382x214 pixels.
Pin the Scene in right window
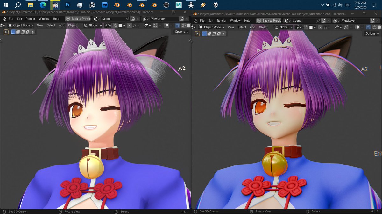[319, 21]
